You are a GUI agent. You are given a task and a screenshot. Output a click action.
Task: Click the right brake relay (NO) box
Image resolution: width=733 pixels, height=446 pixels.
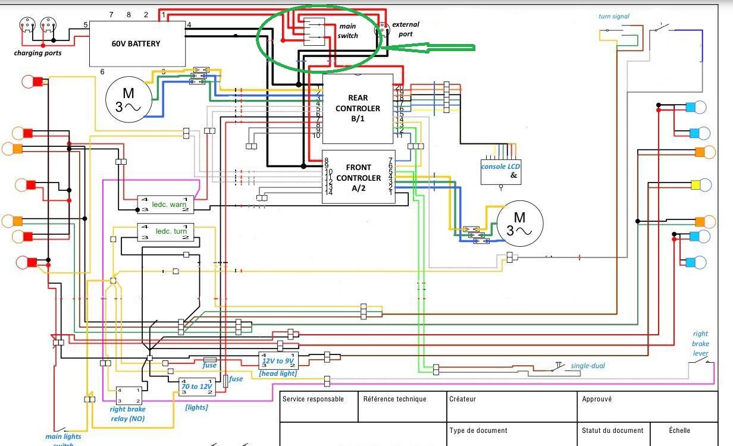(129, 395)
